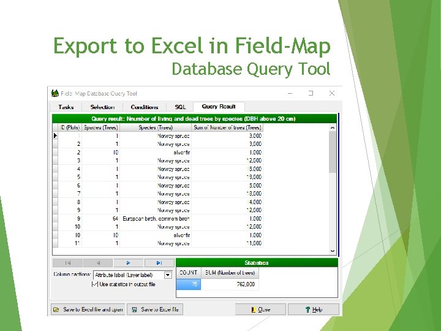
Task: Click the 11,000 value cell in last row
Action: tap(227, 243)
